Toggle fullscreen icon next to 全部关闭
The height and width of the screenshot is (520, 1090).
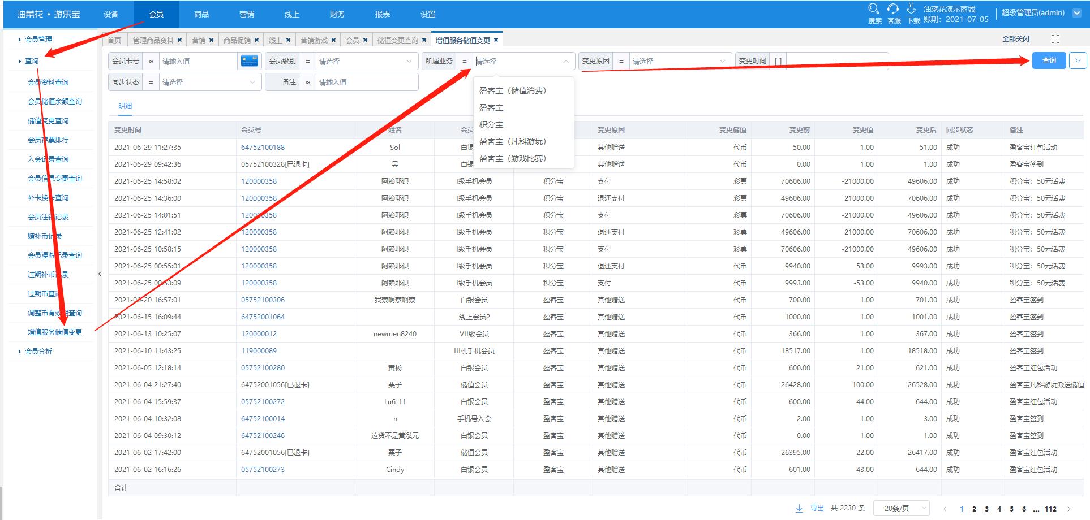point(1055,39)
